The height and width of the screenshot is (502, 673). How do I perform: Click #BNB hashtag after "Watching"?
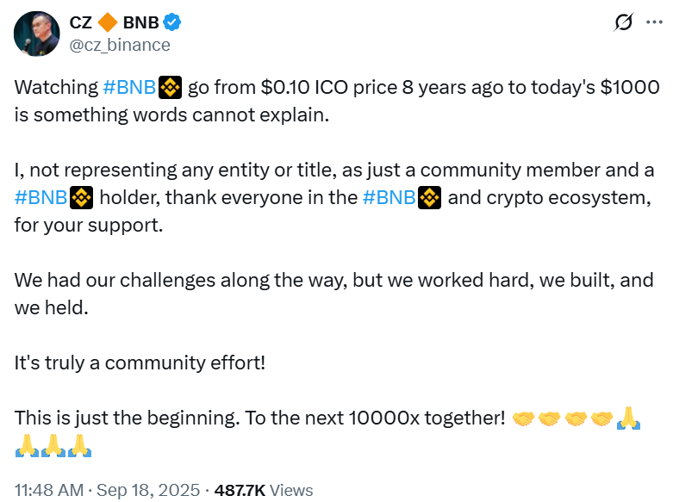[x=129, y=87]
